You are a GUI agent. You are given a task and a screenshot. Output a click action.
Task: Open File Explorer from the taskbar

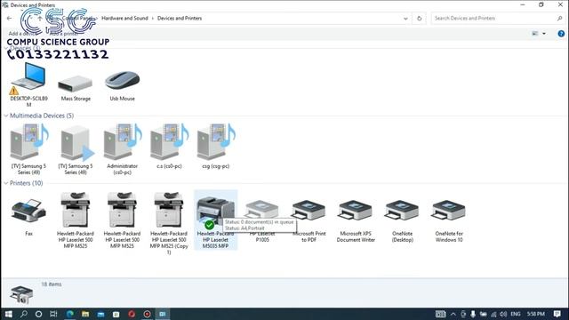pos(85,314)
